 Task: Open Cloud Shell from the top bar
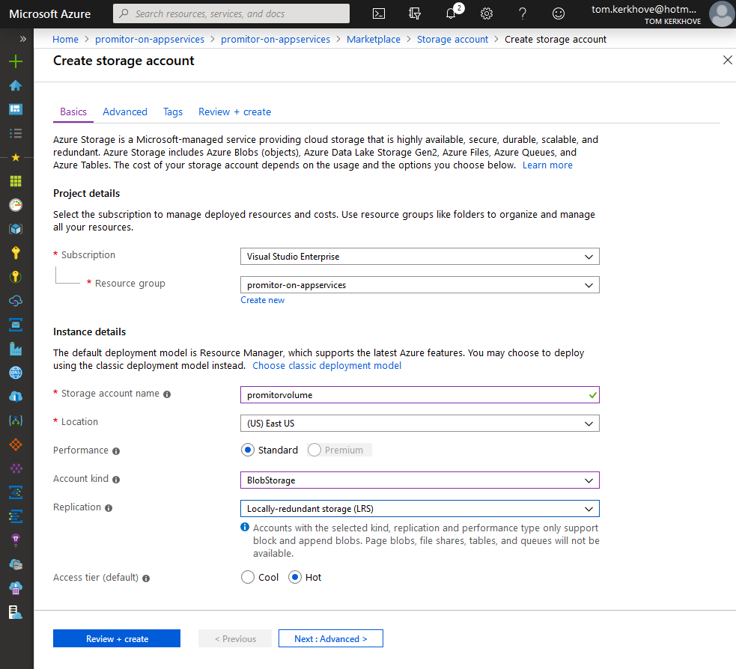pyautogui.click(x=380, y=13)
